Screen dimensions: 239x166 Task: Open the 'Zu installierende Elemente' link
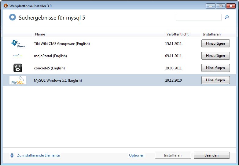pos(38,155)
